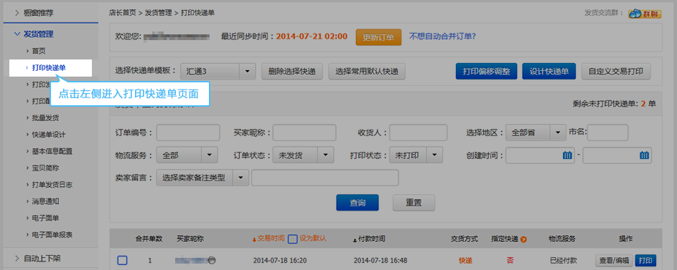This screenshot has height=270, width=677.
Task: Open 电子面单 in the sidebar
Action: [x=45, y=218]
